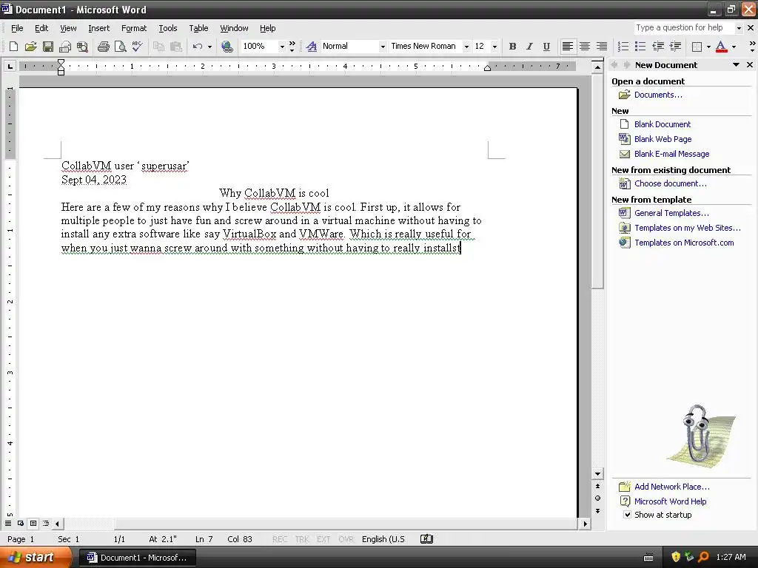Screen dimensions: 758x568
Task: Open the Font dropdown showing Times New Roman
Action: [x=466, y=47]
